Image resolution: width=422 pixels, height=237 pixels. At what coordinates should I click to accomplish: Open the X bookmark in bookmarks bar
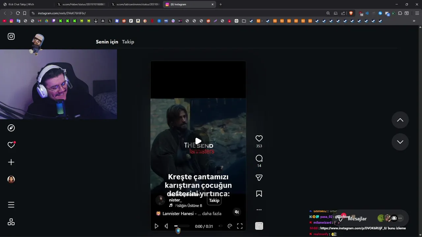110,21
